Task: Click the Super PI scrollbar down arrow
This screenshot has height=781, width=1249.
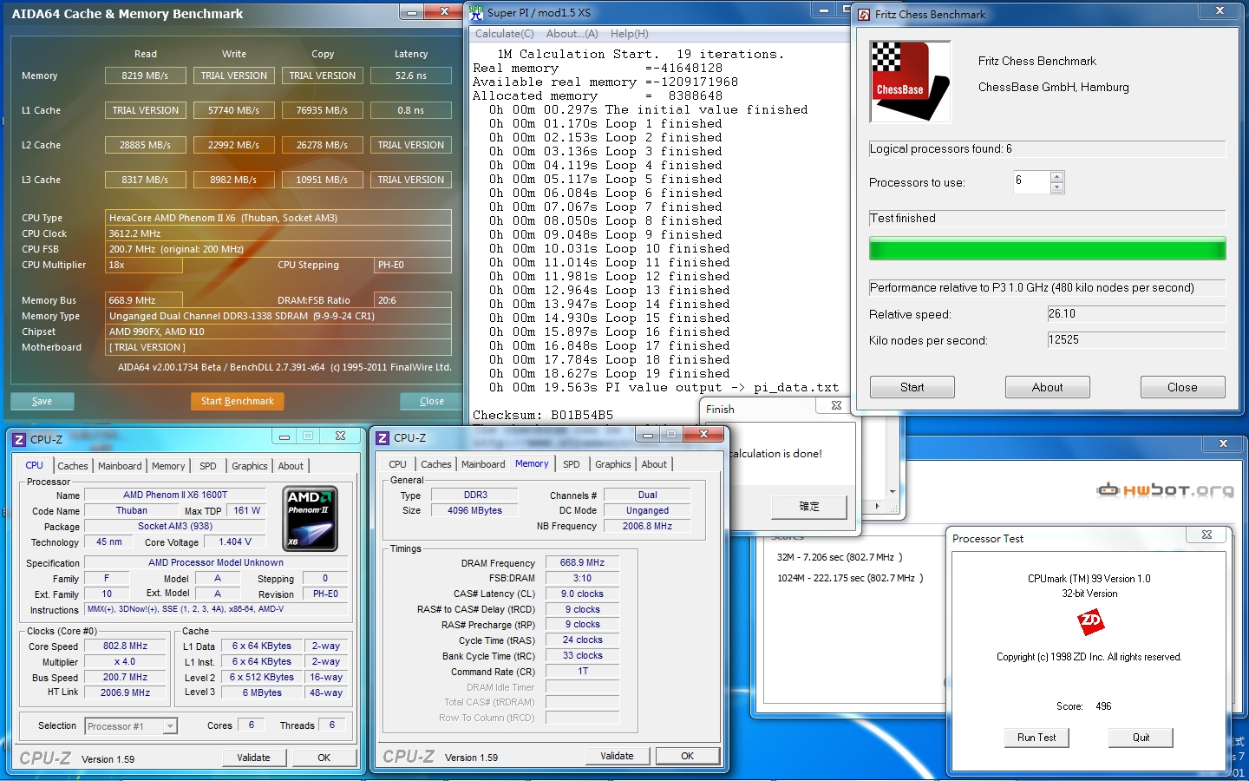Action: pos(893,492)
